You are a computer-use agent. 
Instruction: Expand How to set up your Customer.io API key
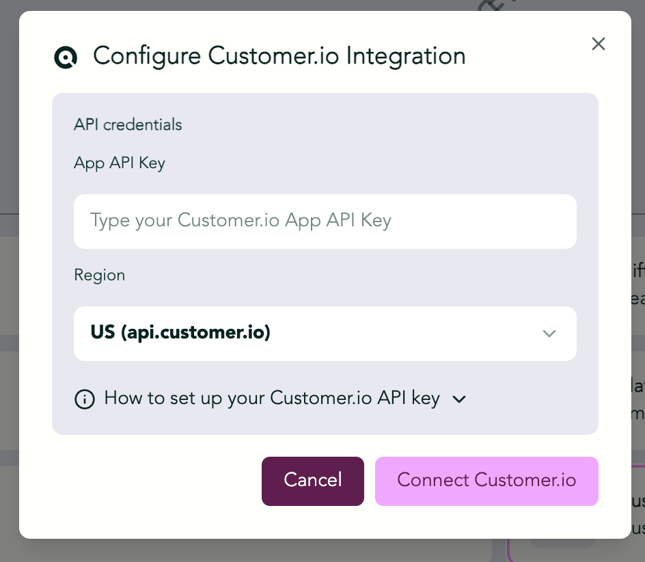pyautogui.click(x=272, y=399)
